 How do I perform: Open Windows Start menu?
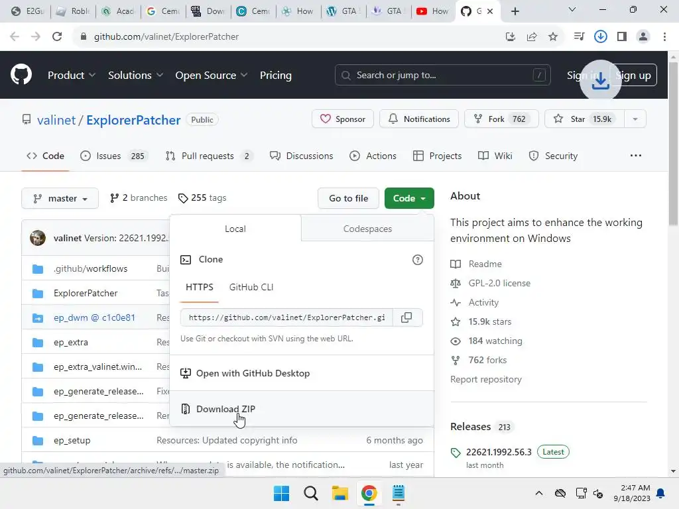[x=281, y=493]
